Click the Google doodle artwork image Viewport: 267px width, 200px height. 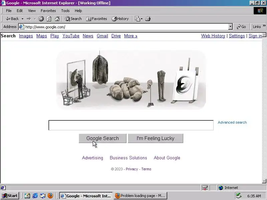131,80
